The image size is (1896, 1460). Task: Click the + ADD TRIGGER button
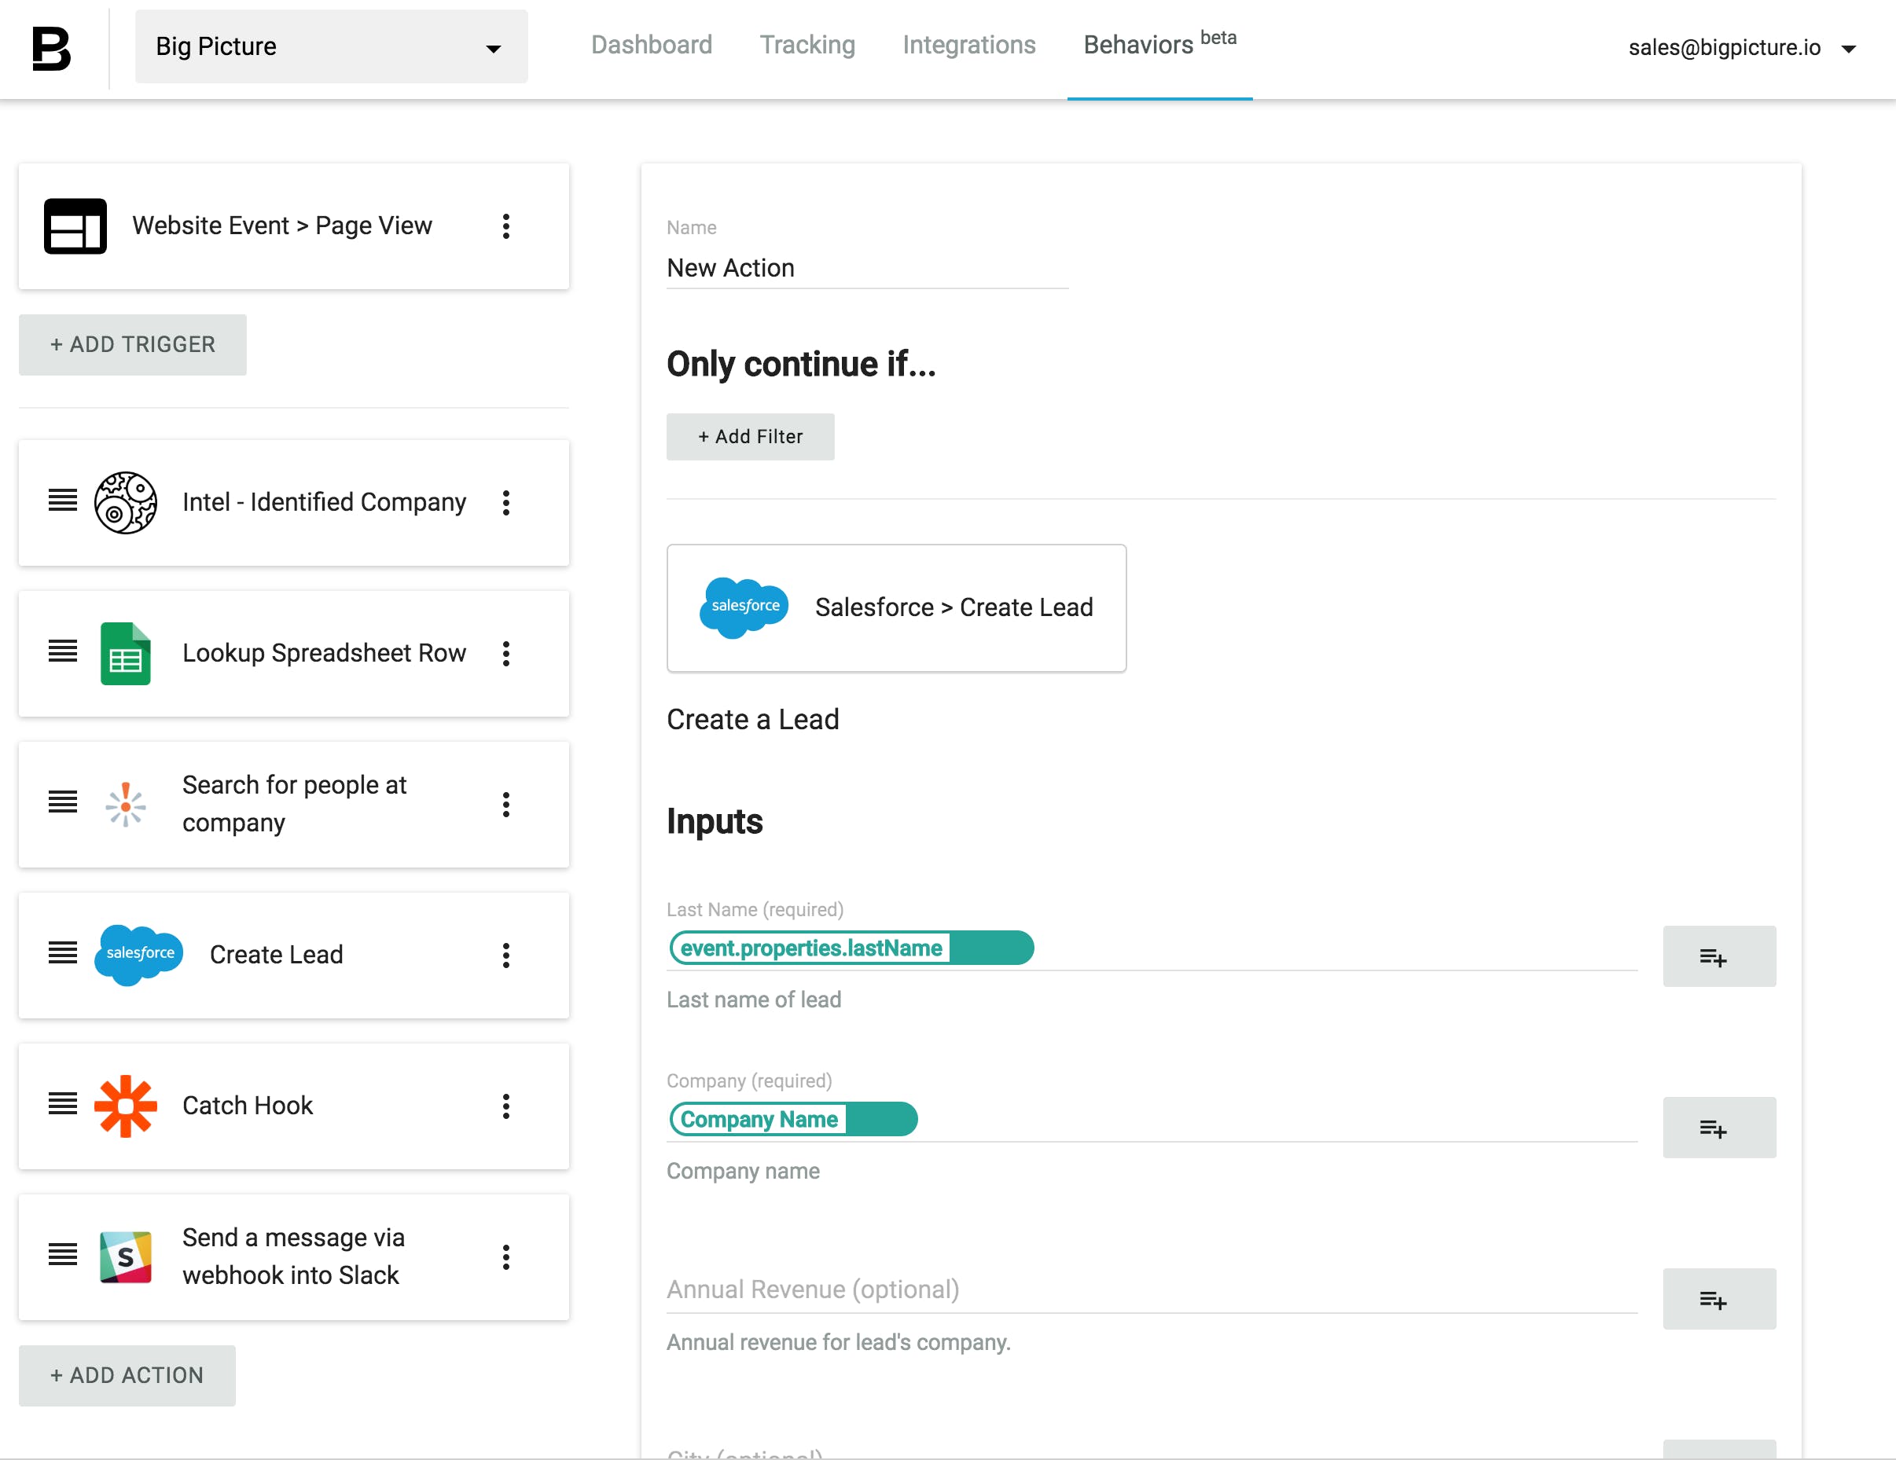click(133, 345)
